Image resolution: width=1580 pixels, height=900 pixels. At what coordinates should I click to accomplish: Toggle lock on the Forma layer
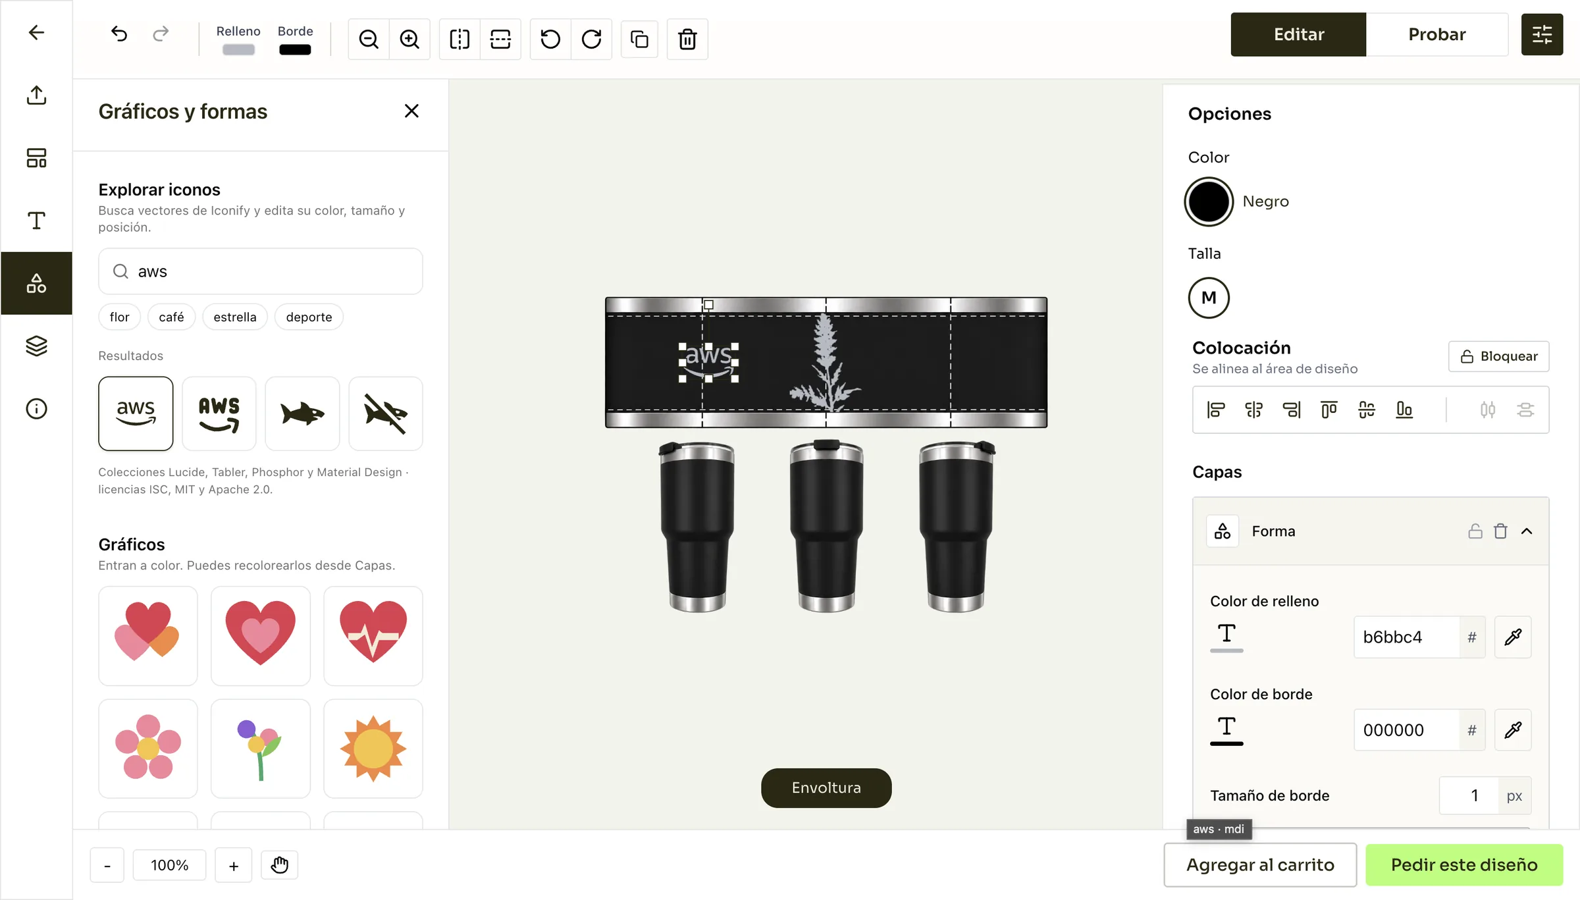[1475, 531]
